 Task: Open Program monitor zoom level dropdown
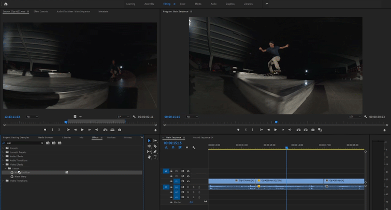click(x=191, y=117)
